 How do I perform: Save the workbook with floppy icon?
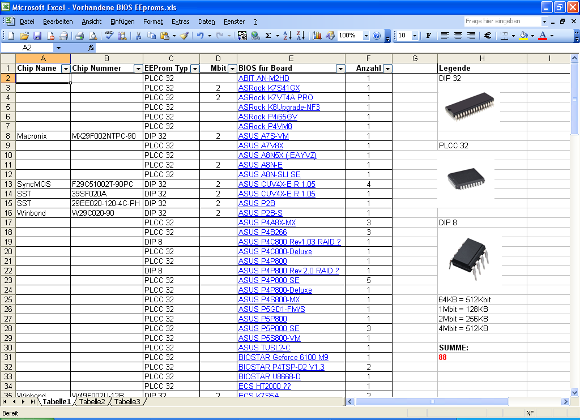click(37, 36)
